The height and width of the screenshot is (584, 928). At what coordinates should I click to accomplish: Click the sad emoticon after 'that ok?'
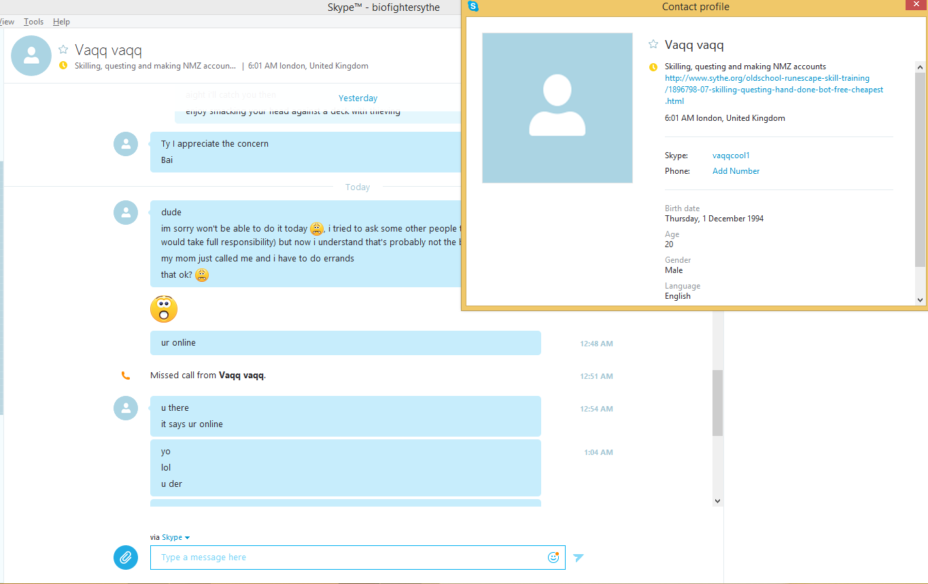point(202,275)
